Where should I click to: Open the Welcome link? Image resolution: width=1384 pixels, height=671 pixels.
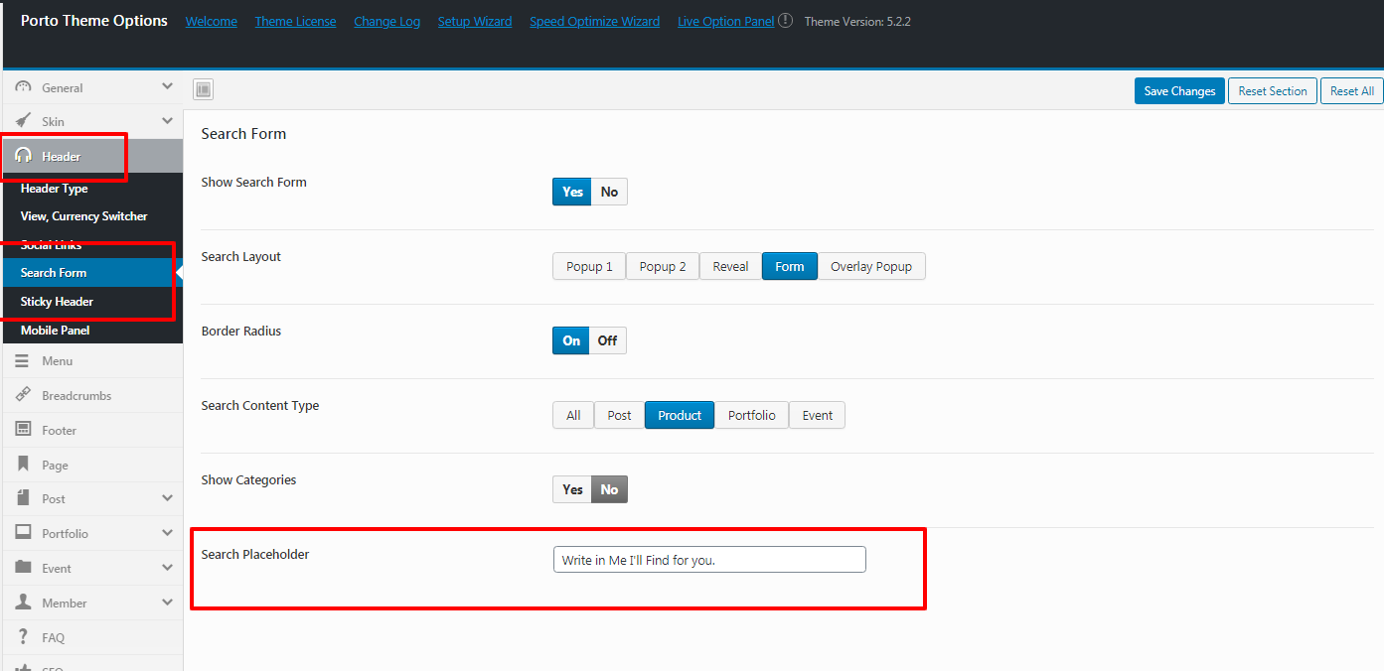point(212,21)
